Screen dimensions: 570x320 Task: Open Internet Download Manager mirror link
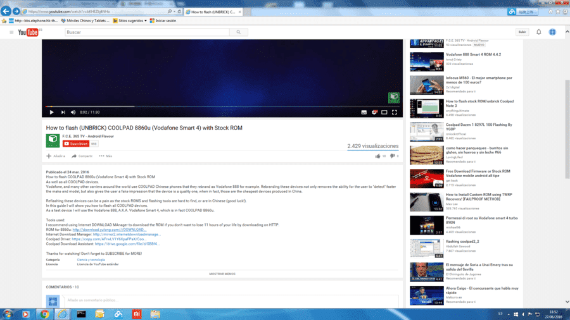[127, 235]
